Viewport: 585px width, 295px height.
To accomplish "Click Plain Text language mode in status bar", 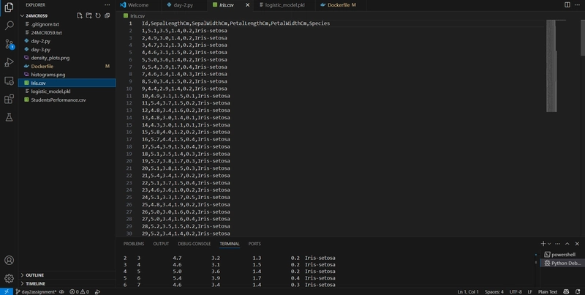I will click(547, 291).
